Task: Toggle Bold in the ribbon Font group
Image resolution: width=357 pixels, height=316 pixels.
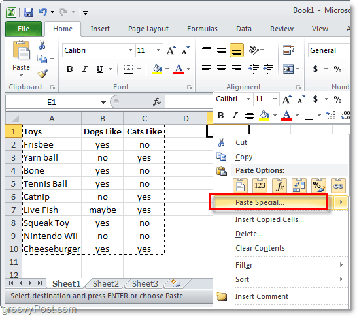Action: click(69, 69)
